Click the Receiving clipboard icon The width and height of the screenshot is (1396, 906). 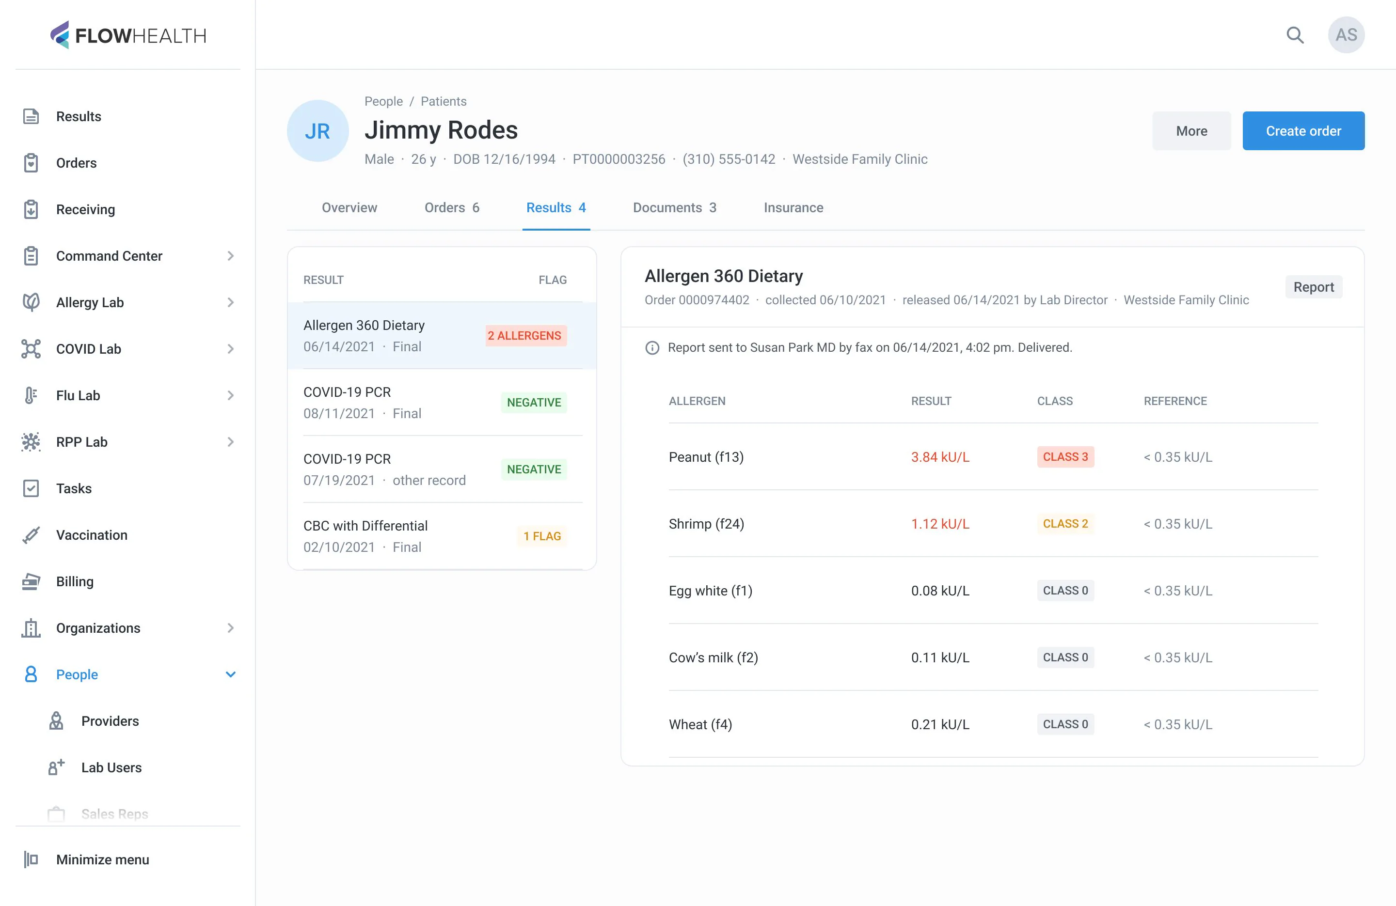31,209
